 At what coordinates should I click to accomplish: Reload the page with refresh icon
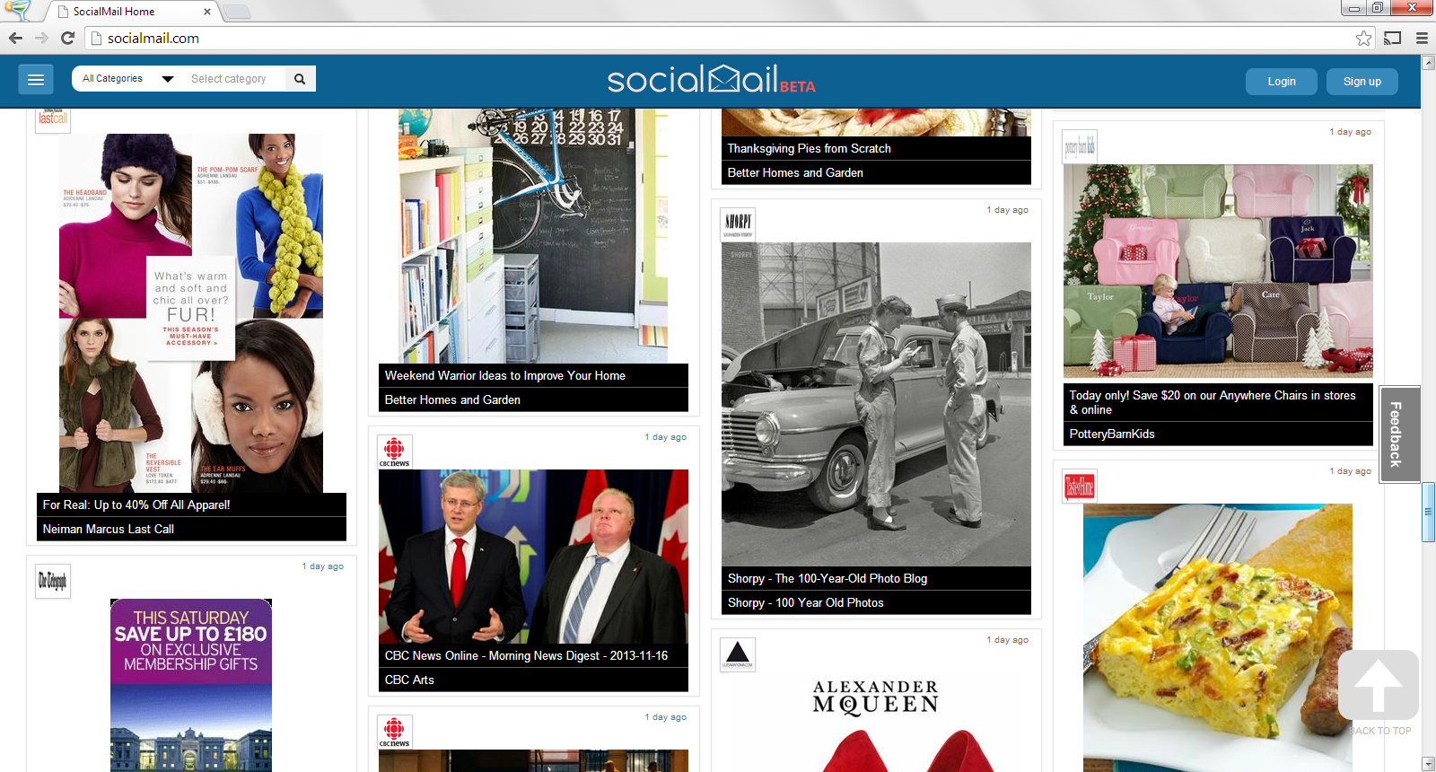pos(67,38)
